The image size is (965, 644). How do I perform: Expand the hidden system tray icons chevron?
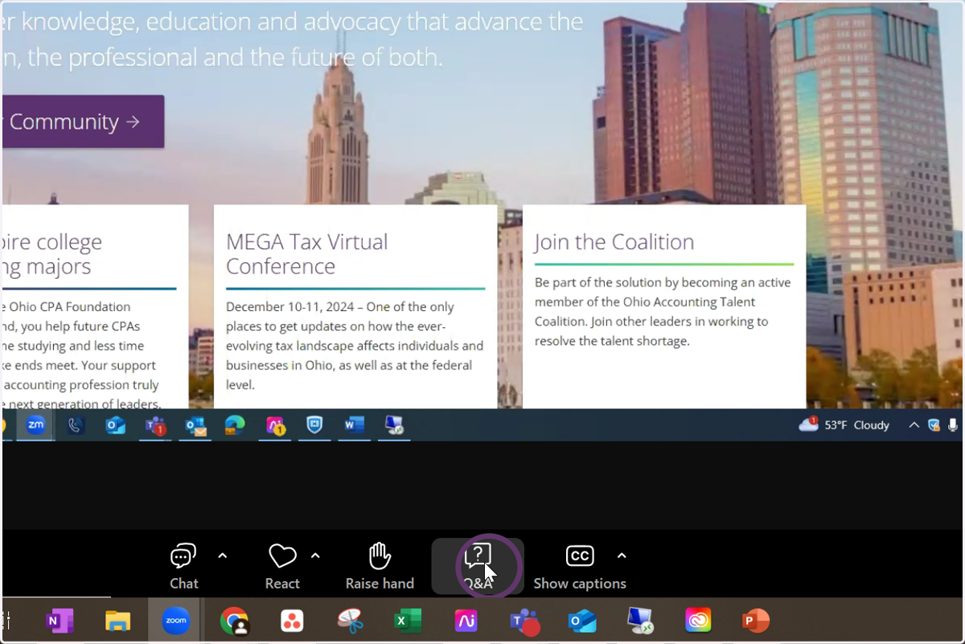point(914,425)
